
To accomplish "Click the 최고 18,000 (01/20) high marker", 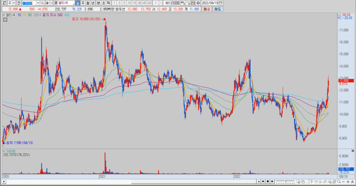I will [x=89, y=19].
